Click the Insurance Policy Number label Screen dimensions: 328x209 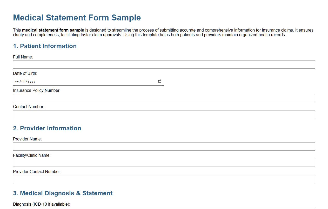point(37,90)
